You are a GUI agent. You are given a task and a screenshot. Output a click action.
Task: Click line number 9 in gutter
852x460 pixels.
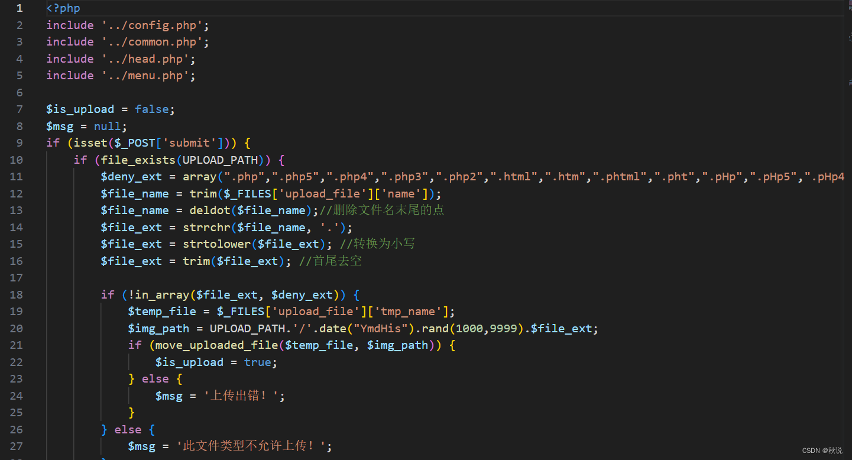coord(20,143)
